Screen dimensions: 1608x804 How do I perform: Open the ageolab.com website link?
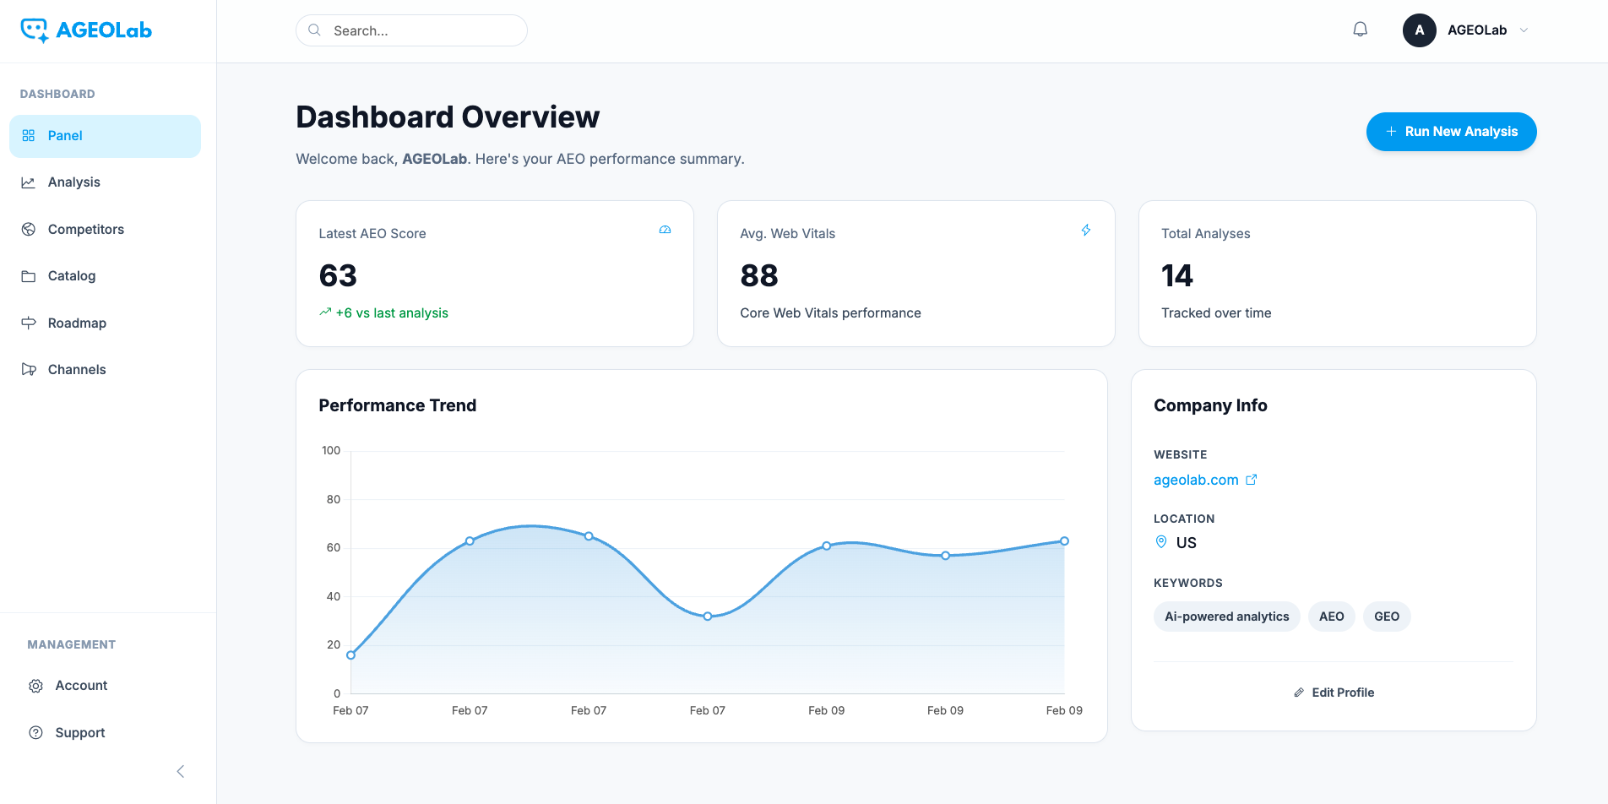tap(1196, 480)
